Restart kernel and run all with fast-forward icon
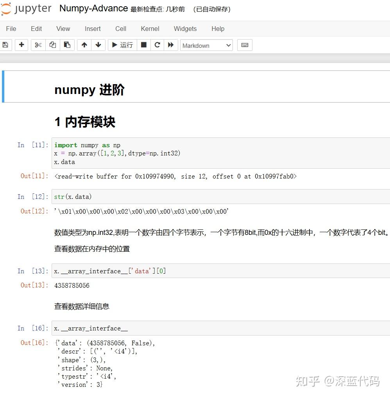Image resolution: width=390 pixels, height=397 pixels. (171, 45)
